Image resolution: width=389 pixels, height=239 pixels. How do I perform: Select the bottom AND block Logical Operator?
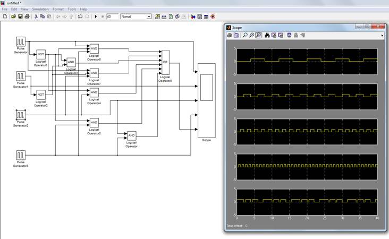(131, 135)
